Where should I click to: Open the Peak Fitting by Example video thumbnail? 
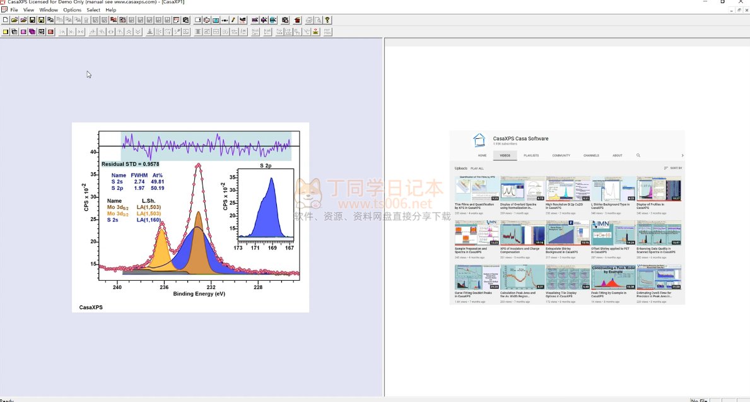pyautogui.click(x=613, y=277)
